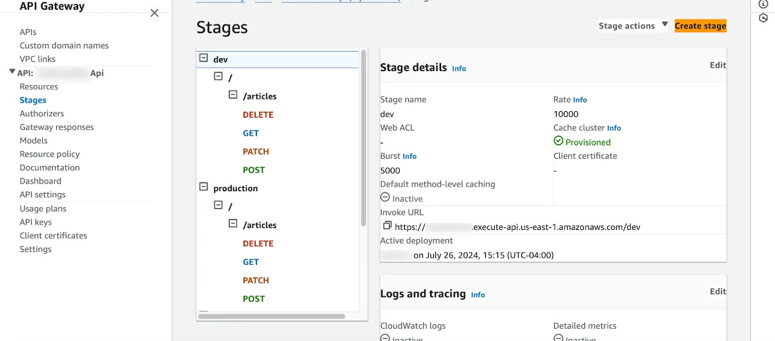Copy the Invoke URL with copy icon
Image resolution: width=775 pixels, height=341 pixels.
click(387, 226)
